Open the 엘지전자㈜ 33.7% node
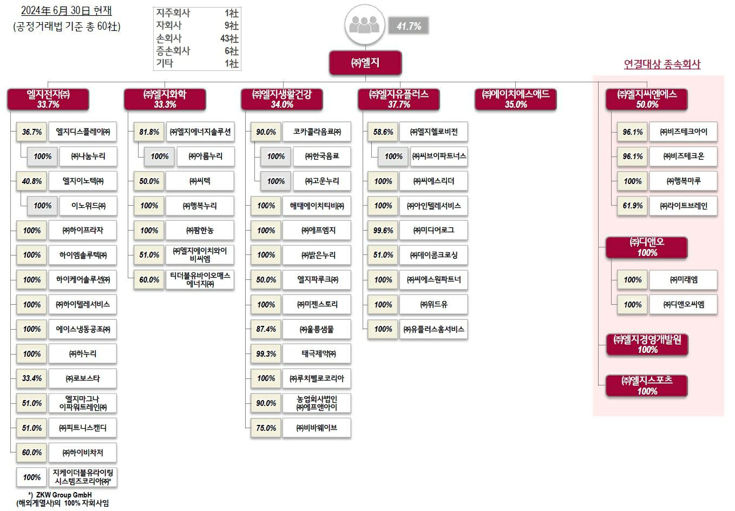This screenshot has width=735, height=511. pyautogui.click(x=48, y=99)
